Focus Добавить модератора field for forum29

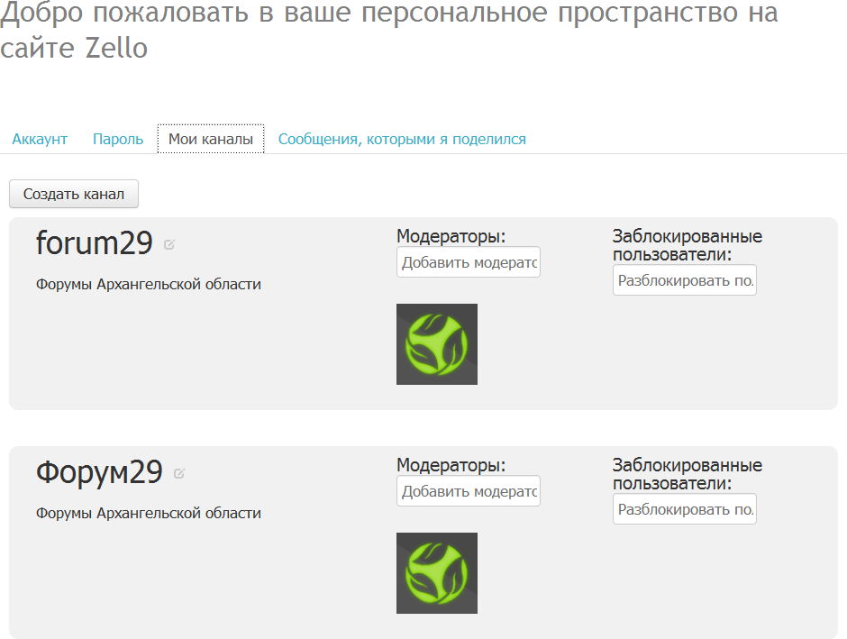(x=469, y=262)
